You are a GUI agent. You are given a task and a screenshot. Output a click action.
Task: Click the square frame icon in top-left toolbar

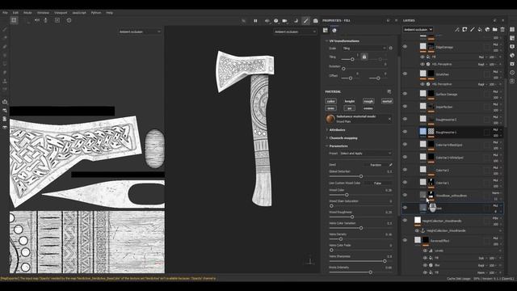coord(57,20)
